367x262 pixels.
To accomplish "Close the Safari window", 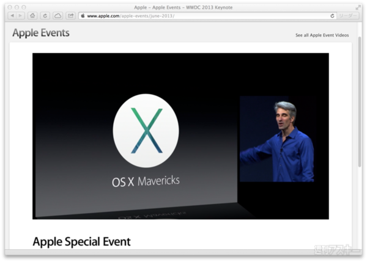I will (10, 7).
